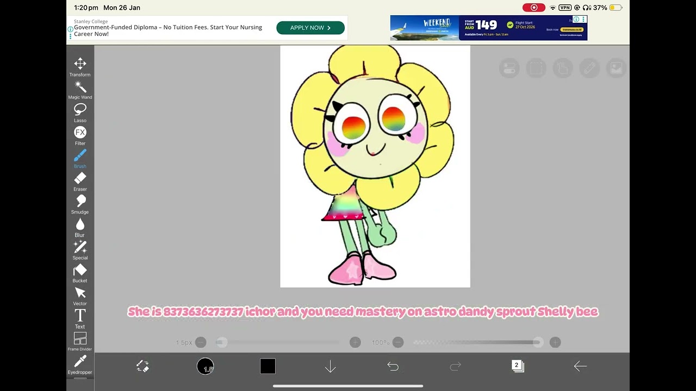Select the Magic Wand tool
696x391 pixels.
80,90
